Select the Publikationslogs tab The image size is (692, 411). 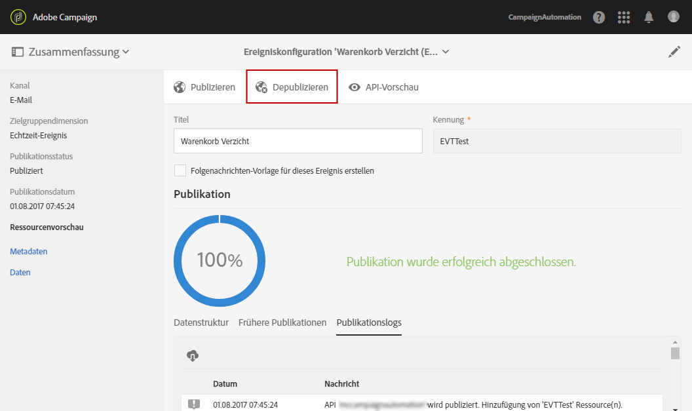[369, 323]
